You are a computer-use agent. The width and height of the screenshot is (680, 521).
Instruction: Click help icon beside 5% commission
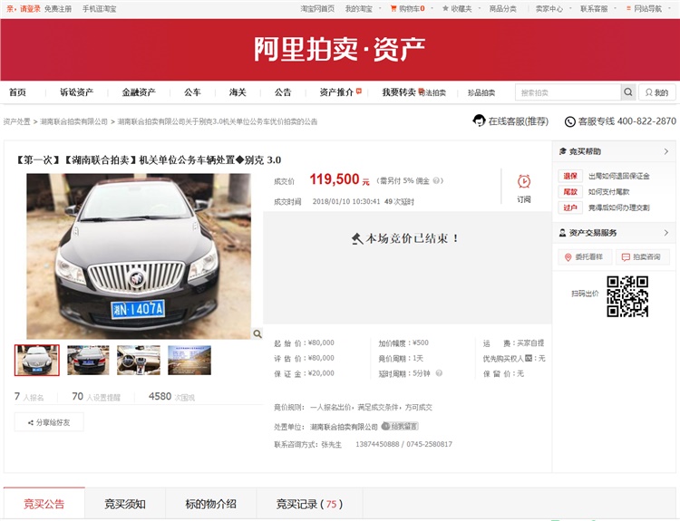[436, 180]
